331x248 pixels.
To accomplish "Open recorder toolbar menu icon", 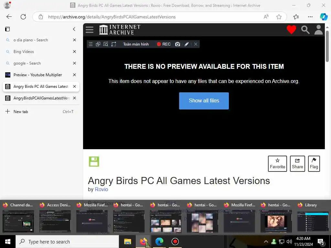I will click(x=91, y=44).
